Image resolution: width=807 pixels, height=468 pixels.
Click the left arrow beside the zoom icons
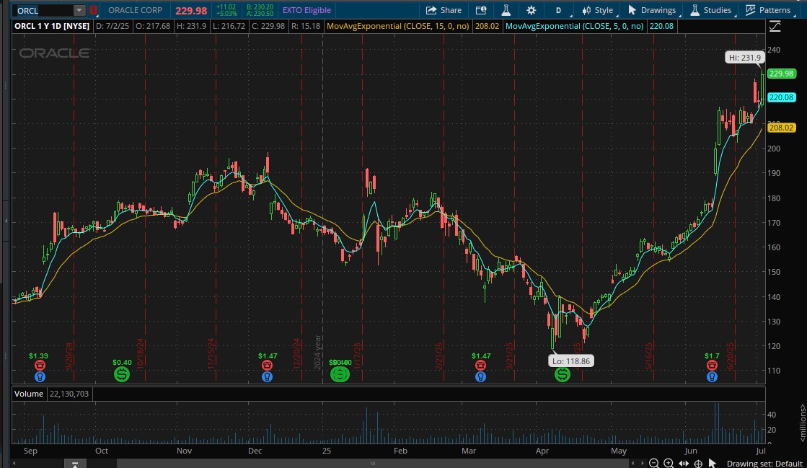634,464
